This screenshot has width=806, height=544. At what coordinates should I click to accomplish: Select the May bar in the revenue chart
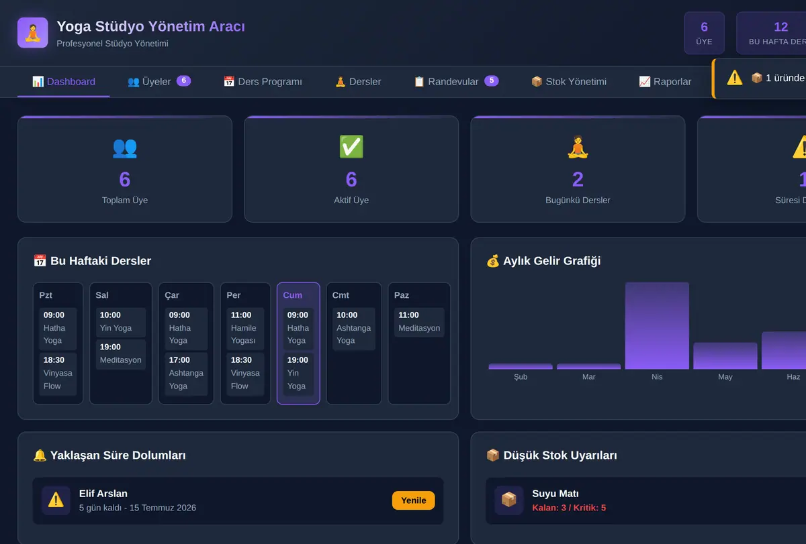pyautogui.click(x=725, y=356)
